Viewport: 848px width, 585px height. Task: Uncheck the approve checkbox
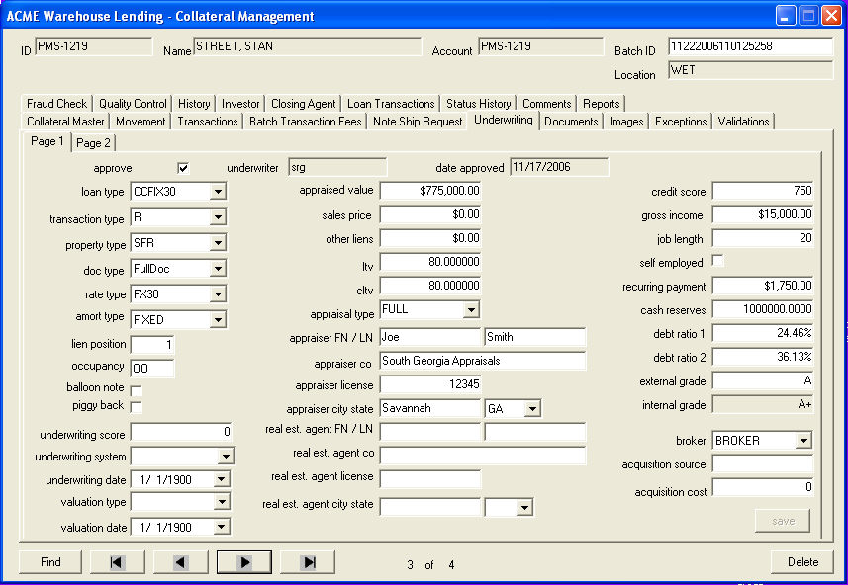183,168
